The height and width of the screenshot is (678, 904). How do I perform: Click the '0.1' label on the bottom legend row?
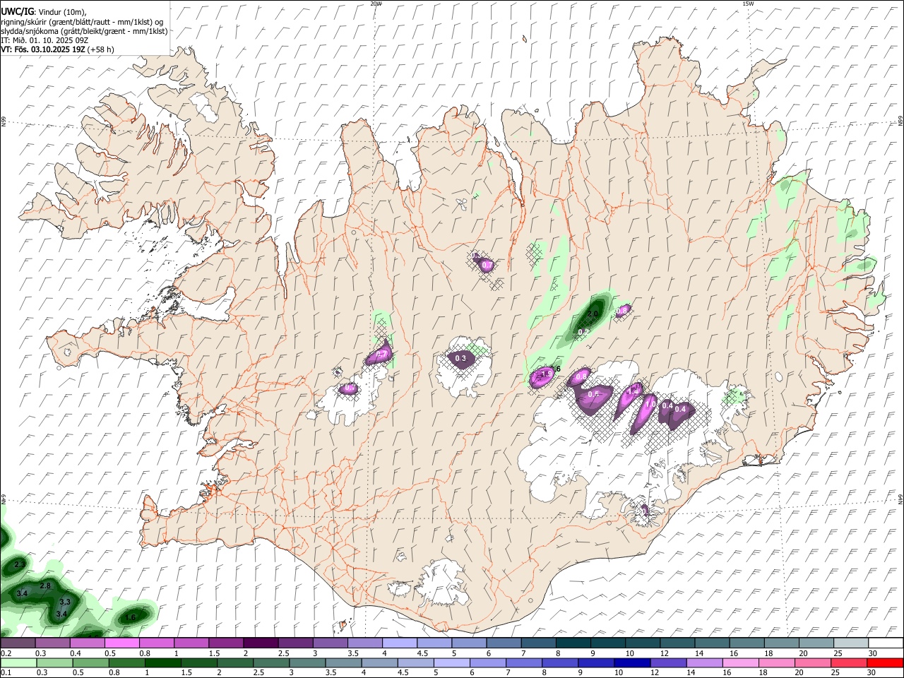tap(6, 672)
